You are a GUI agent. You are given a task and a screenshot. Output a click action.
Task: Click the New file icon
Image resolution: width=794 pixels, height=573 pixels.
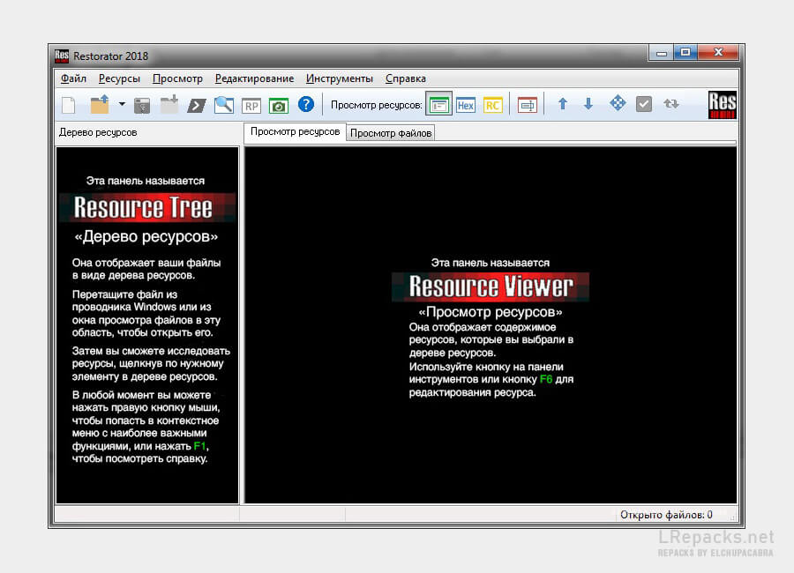click(68, 105)
